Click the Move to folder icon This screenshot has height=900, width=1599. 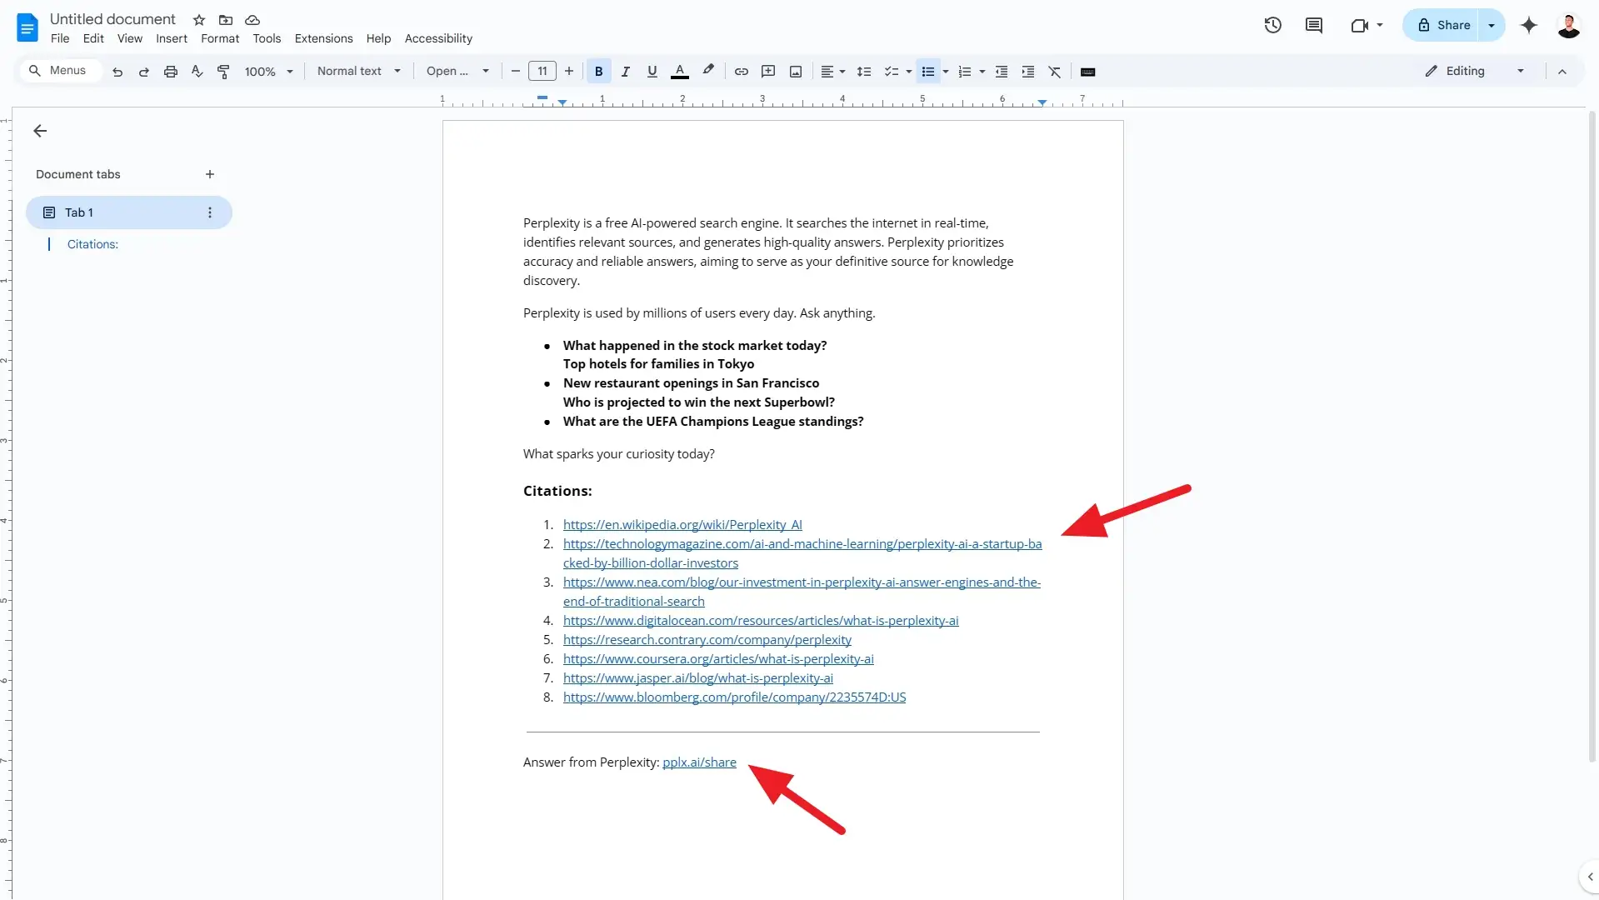click(226, 20)
